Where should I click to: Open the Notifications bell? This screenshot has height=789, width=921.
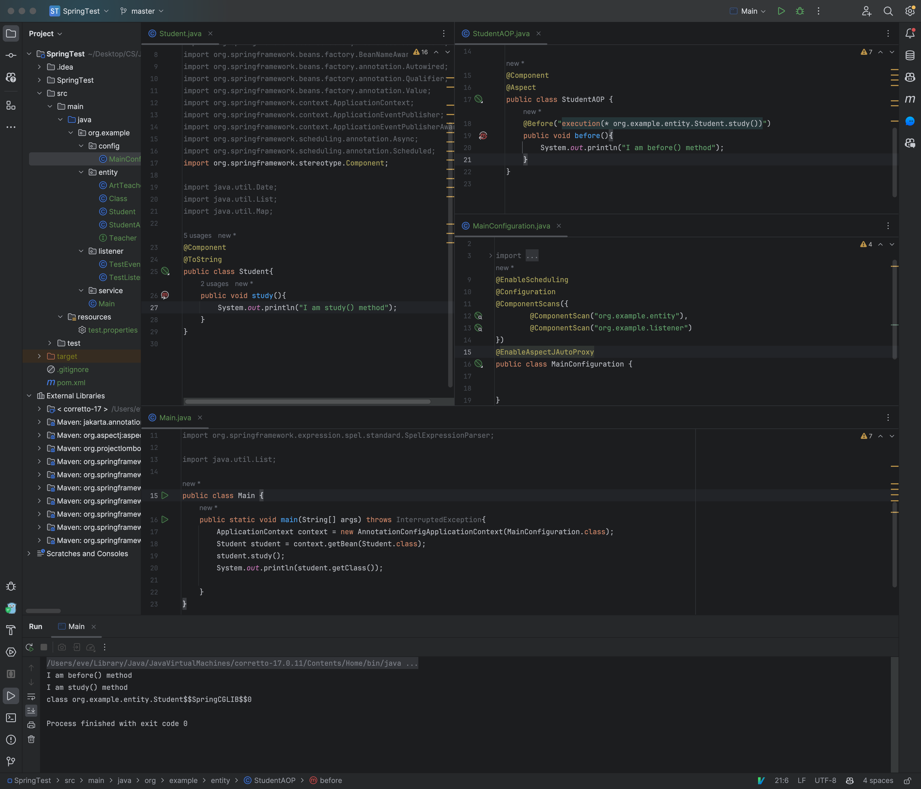point(909,33)
